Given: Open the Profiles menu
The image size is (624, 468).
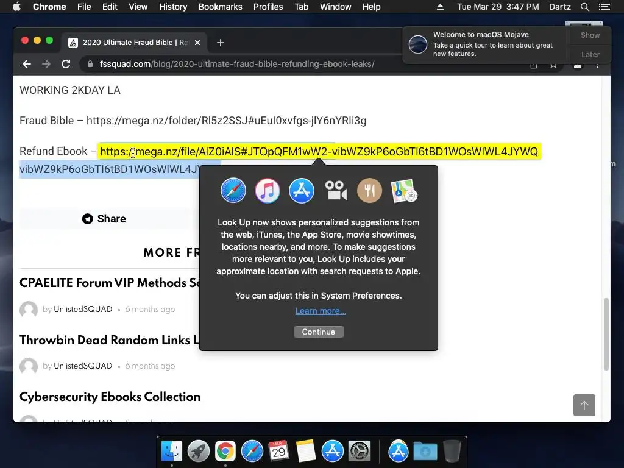Looking at the screenshot, I should coord(268,7).
